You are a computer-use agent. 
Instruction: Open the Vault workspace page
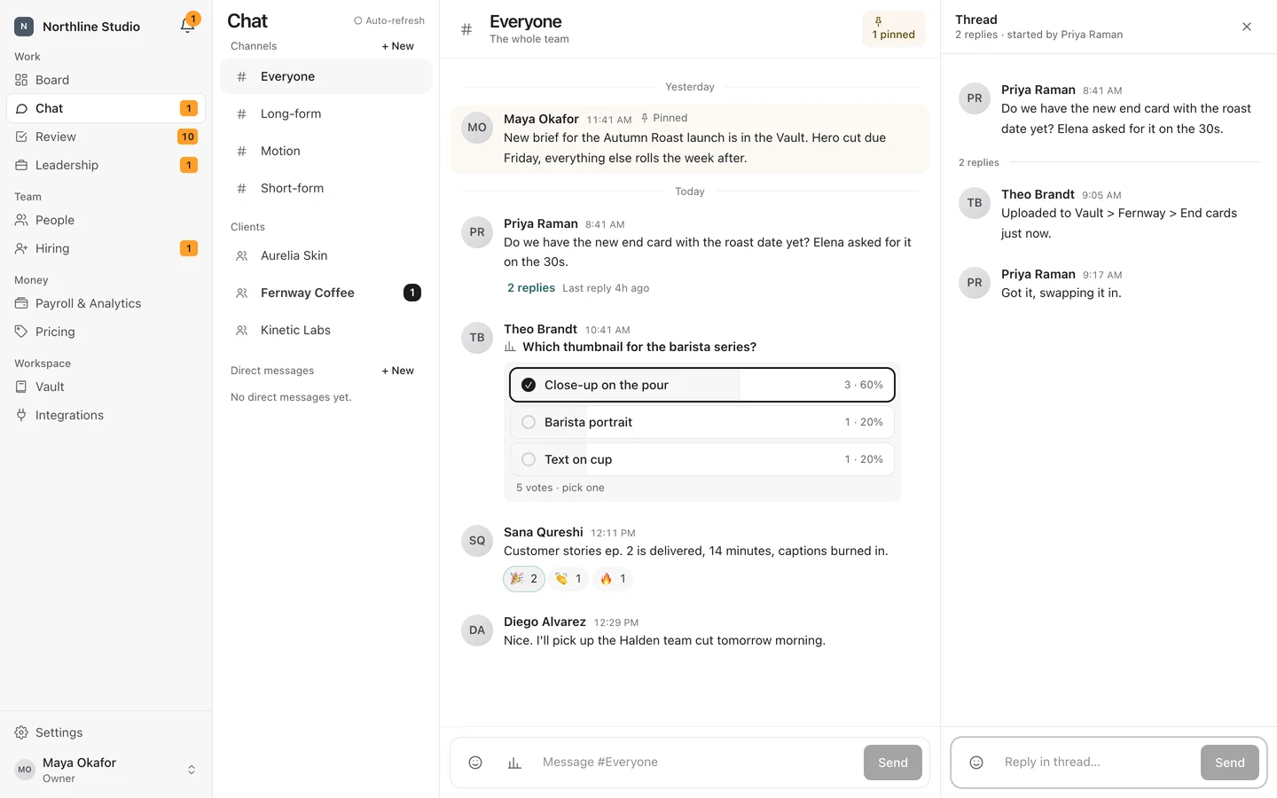pos(106,387)
